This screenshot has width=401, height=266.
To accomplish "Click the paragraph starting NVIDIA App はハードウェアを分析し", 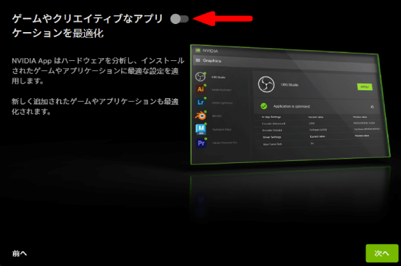I will point(98,71).
